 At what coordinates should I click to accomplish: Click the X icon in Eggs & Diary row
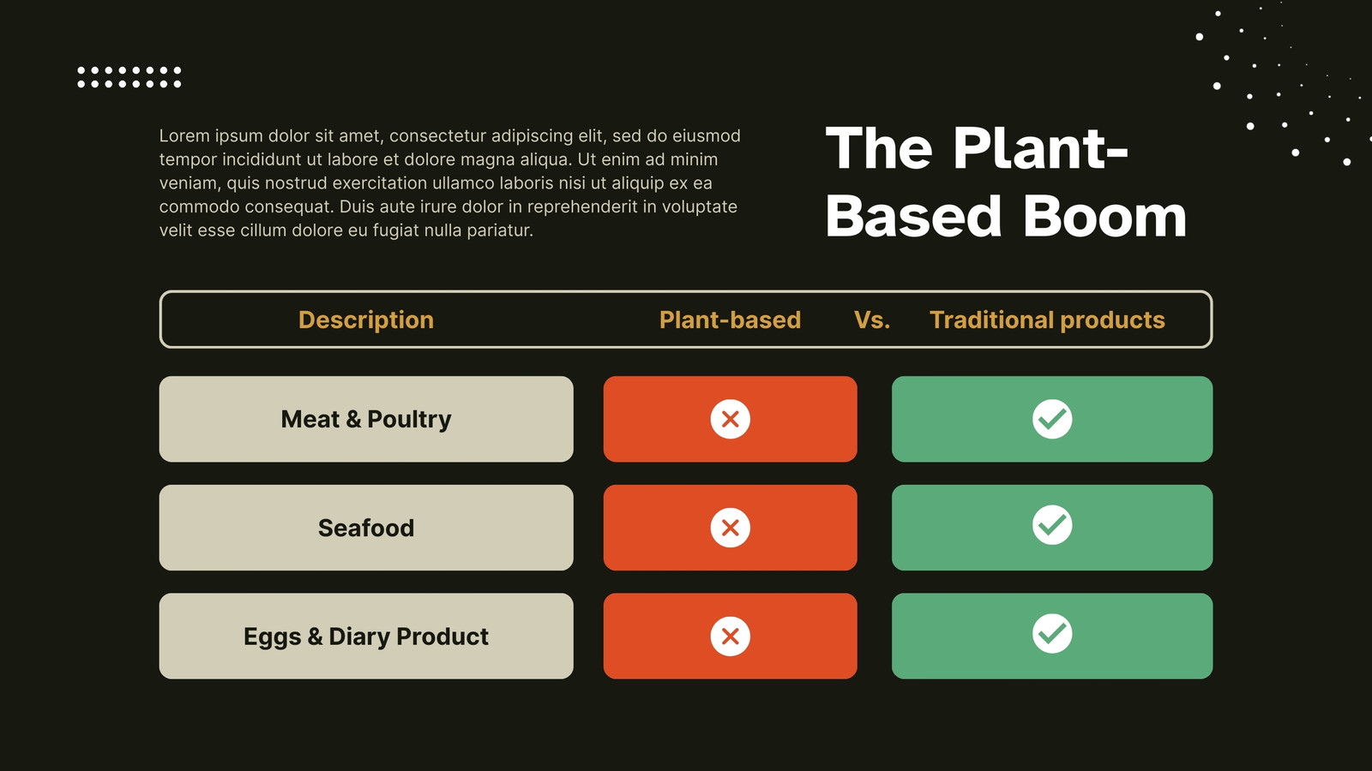(x=730, y=637)
